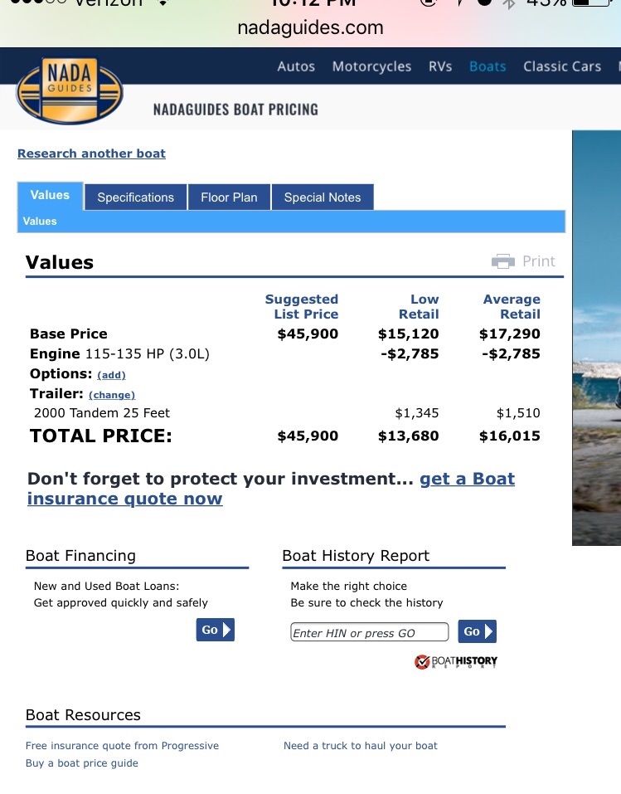
Task: Open the RVs navigation item
Action: pyautogui.click(x=439, y=66)
